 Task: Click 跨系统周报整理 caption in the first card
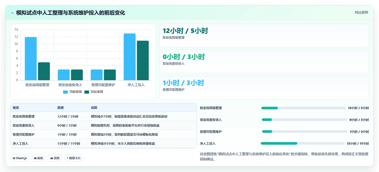[173, 38]
